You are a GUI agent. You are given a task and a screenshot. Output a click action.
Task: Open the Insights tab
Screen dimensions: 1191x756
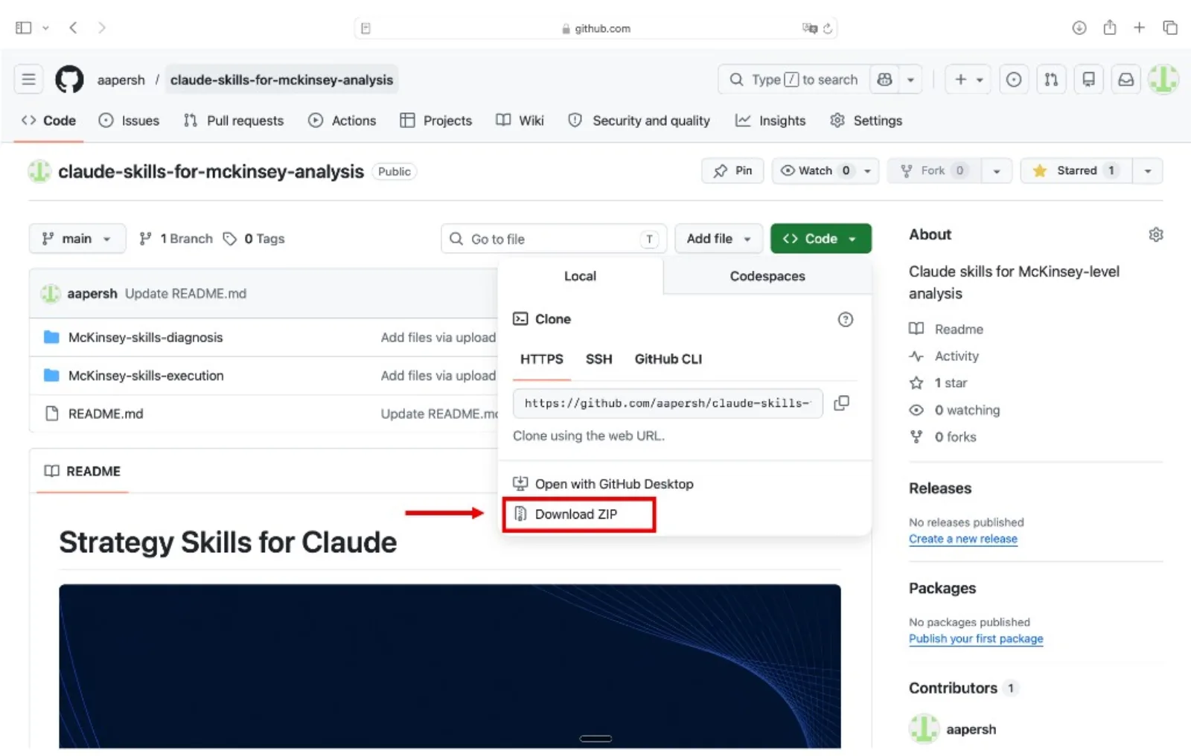771,121
